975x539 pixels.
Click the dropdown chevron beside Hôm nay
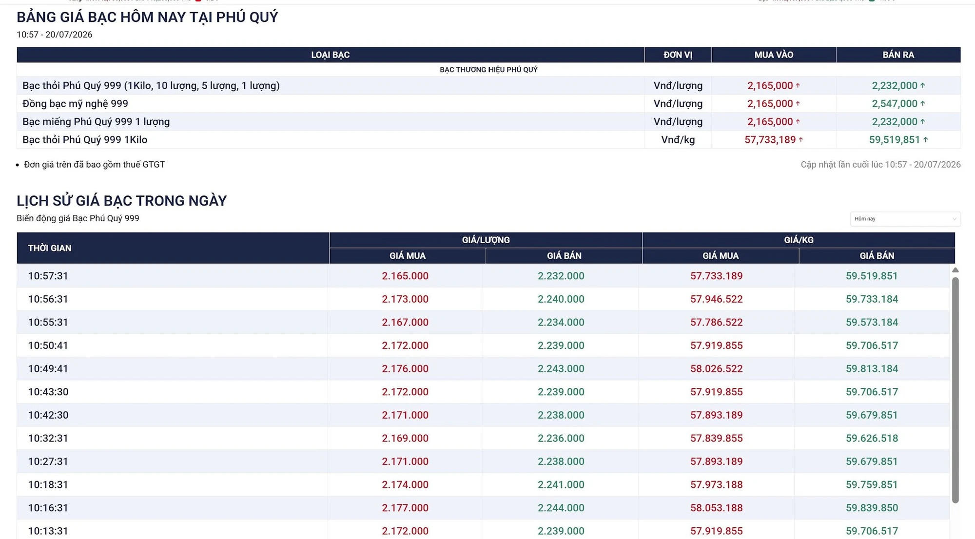(x=954, y=219)
